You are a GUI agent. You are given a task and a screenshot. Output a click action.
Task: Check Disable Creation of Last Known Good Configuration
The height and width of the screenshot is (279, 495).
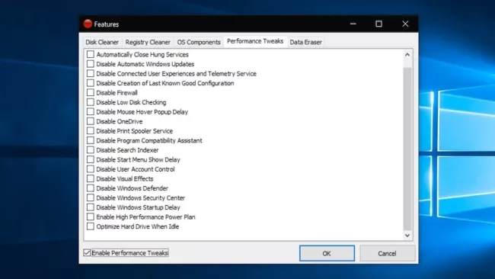(91, 83)
